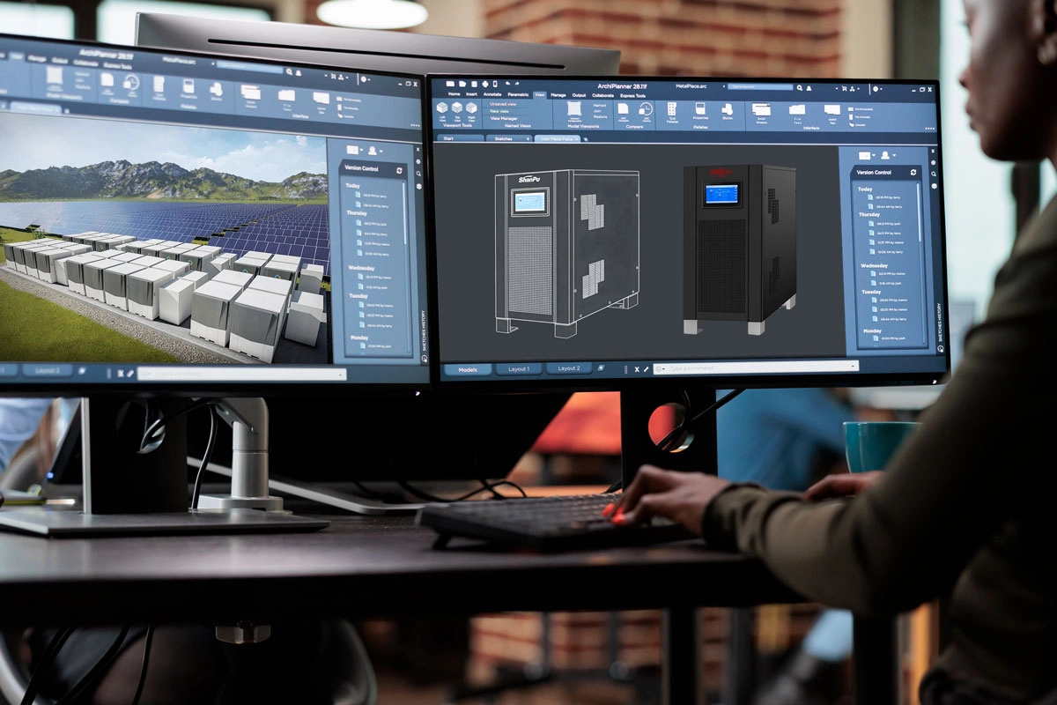The image size is (1057, 705).
Task: Click the new file icon, right monitor
Action: click(x=450, y=84)
